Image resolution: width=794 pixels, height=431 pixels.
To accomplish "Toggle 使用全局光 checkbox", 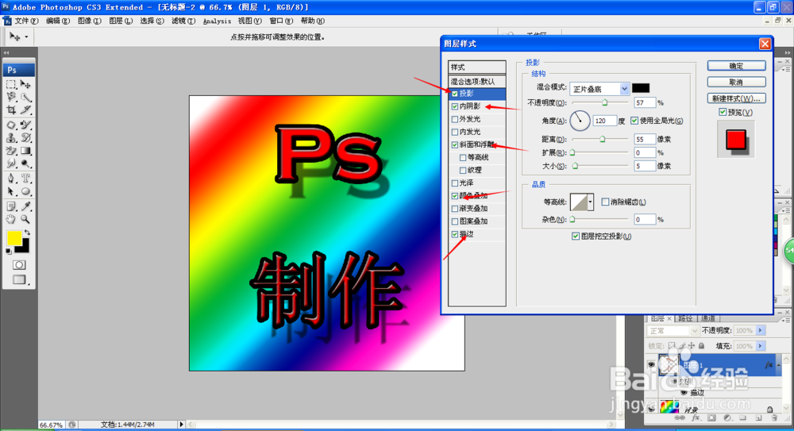I will pyautogui.click(x=634, y=121).
